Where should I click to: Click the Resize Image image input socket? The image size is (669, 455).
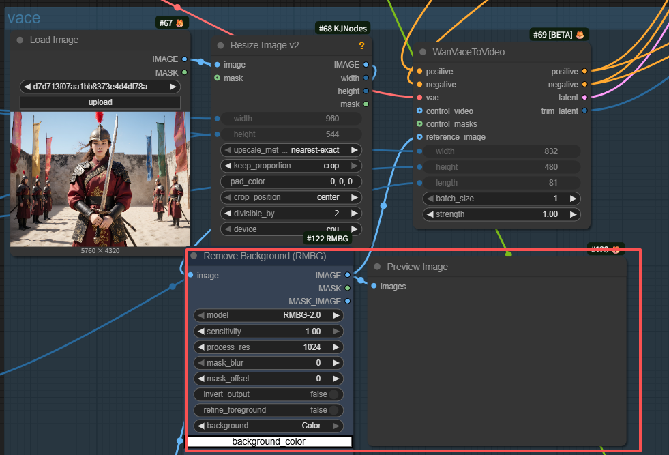[x=217, y=64]
